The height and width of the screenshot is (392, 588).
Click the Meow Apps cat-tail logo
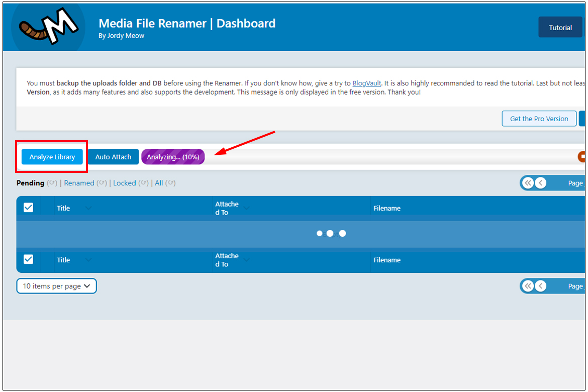pos(48,26)
